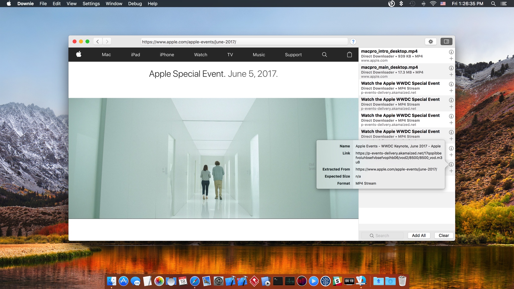This screenshot has width=514, height=289.
Task: Open Terminal from the Dock
Action: (x=278, y=281)
